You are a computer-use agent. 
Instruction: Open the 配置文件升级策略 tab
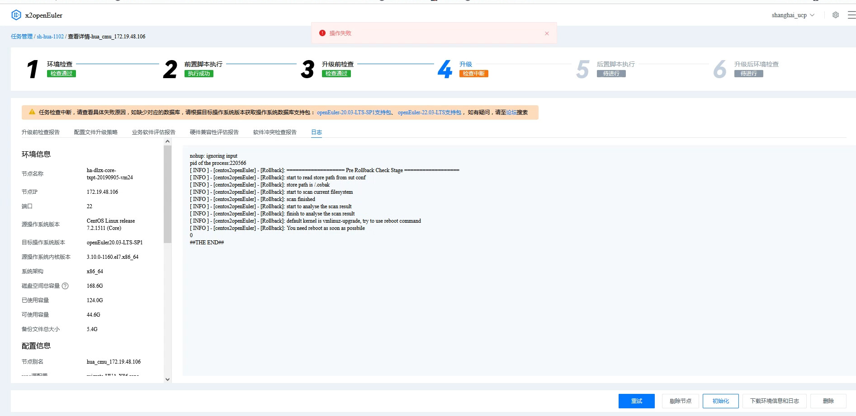[96, 132]
